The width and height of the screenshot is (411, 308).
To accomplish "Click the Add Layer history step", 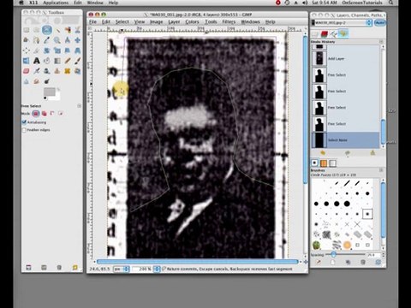I will coord(345,58).
